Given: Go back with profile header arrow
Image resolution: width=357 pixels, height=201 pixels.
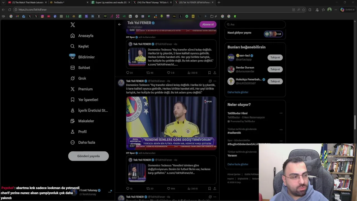Looking at the screenshot, I should tap(119, 24).
